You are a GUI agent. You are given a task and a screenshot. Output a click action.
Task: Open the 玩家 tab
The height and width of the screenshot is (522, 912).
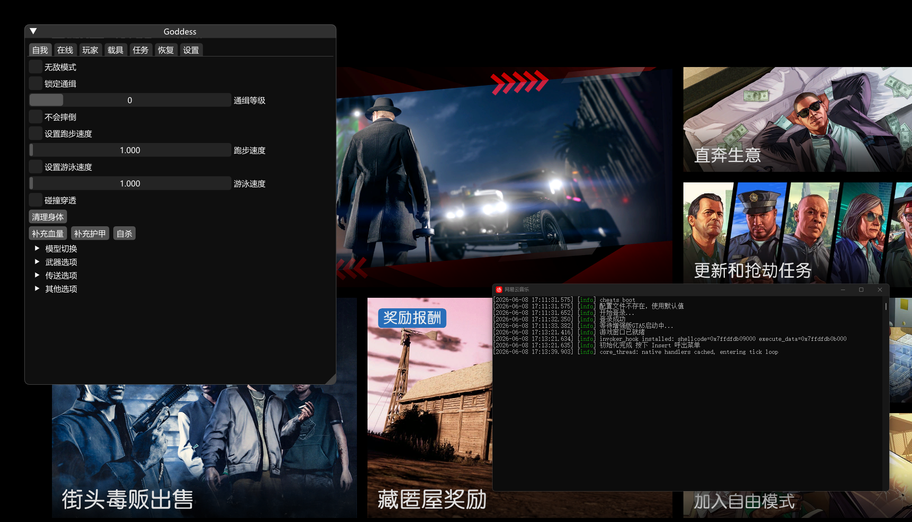click(x=90, y=50)
